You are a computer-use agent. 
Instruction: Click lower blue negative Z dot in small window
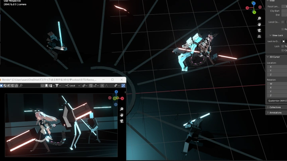tap(116, 105)
